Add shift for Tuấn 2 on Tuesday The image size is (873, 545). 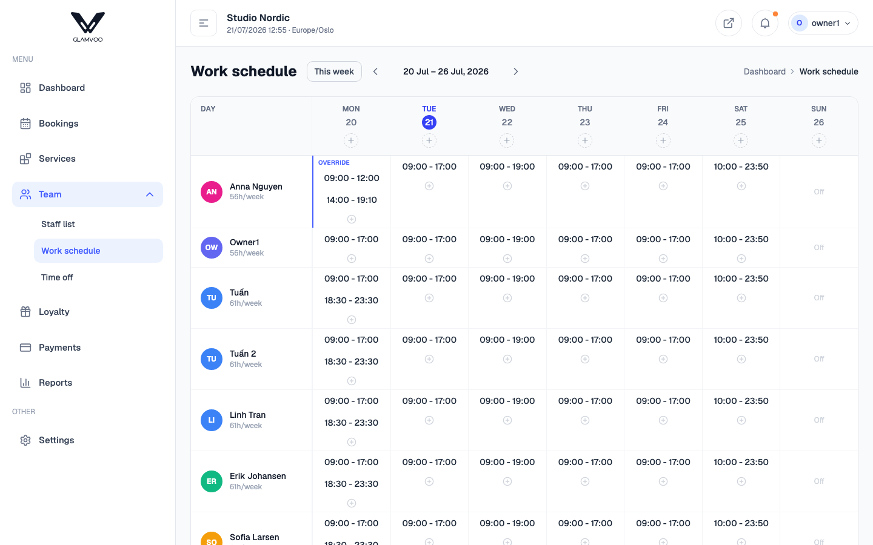[429, 359]
